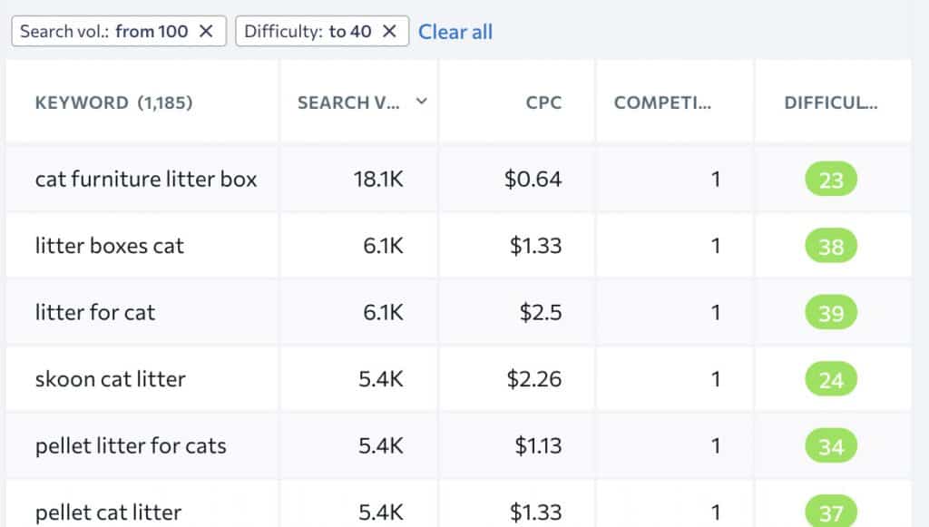Click the $2.26 CPC cell
This screenshot has height=527, width=929.
click(533, 379)
